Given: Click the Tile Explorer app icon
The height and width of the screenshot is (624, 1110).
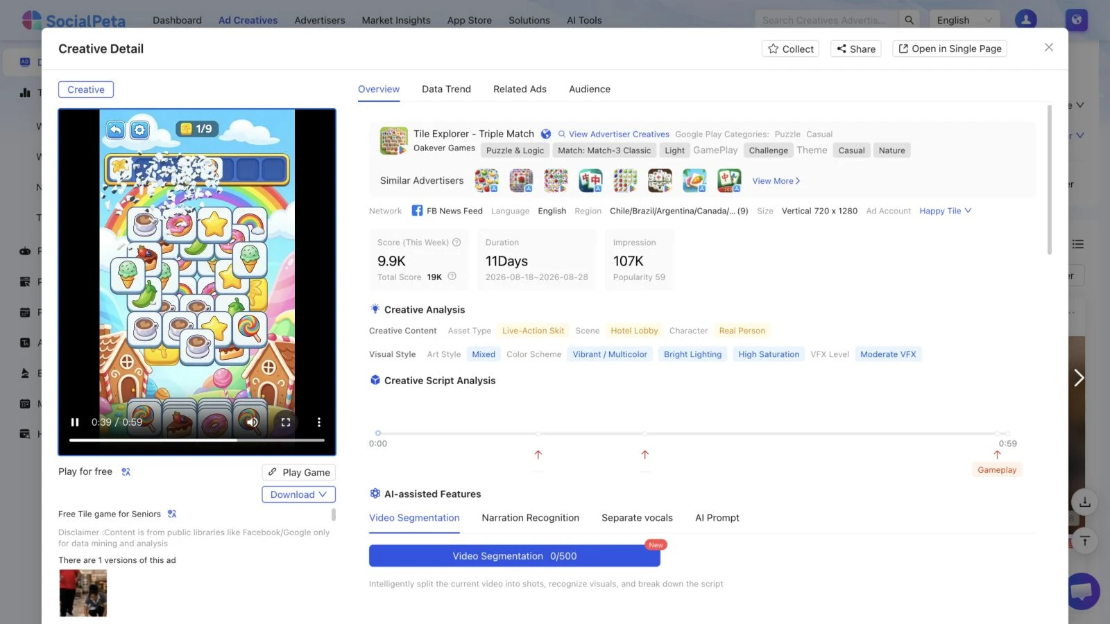Looking at the screenshot, I should (394, 141).
